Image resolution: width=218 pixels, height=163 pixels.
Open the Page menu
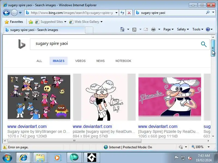point(168,29)
